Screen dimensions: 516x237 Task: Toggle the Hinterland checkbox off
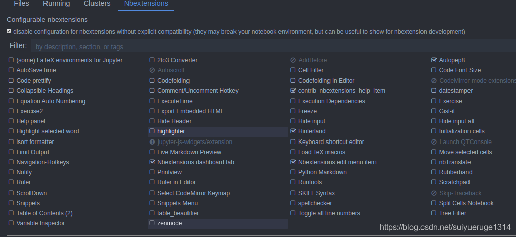(293, 131)
